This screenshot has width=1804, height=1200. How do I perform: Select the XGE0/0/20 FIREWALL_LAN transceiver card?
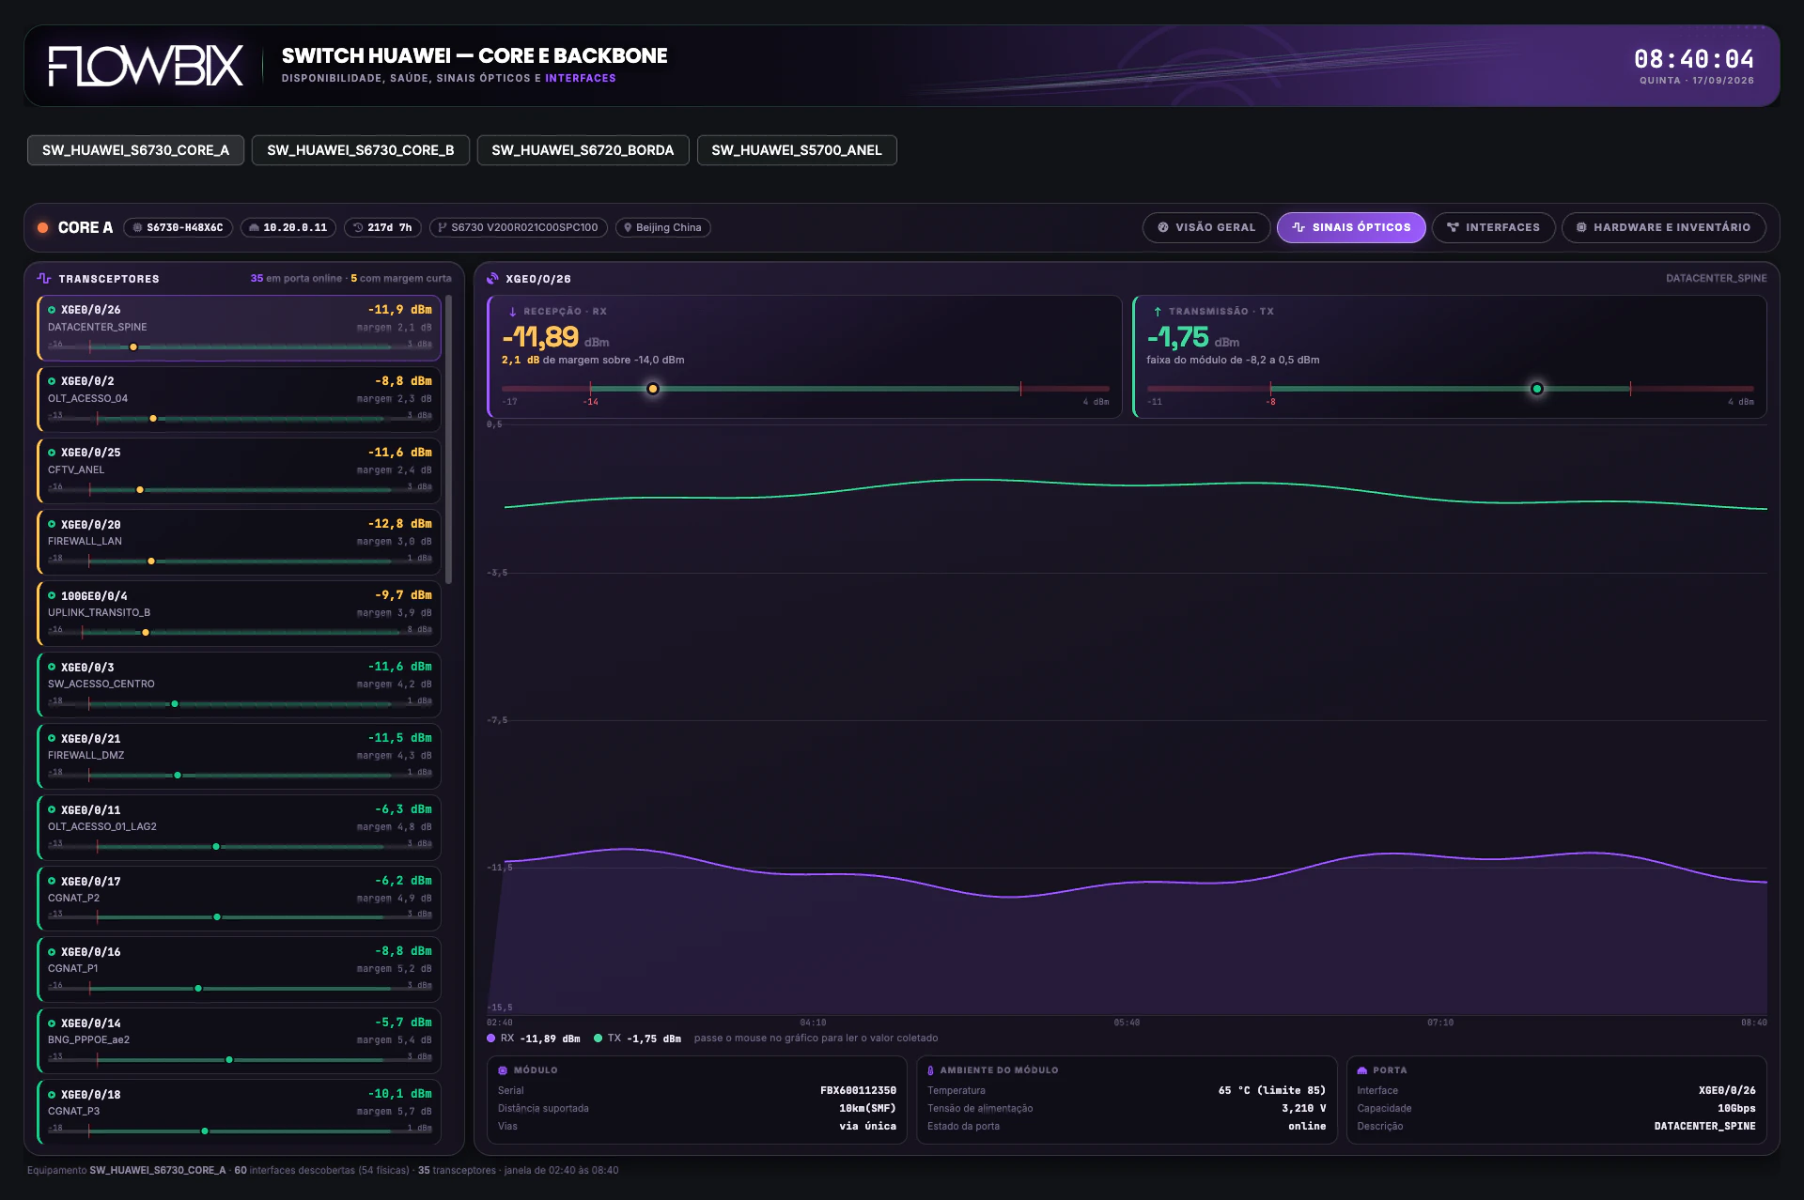point(239,542)
